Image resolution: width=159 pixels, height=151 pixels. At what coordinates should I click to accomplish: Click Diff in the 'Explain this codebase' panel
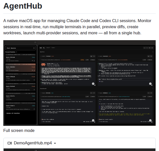click(x=87, y=97)
